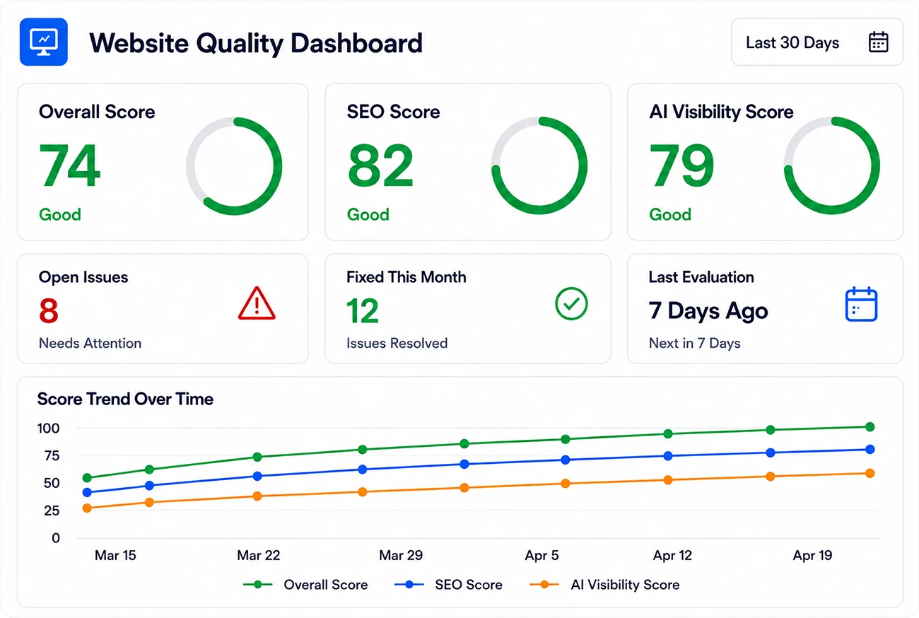The image size is (919, 618).
Task: Click the SEO Score progress ring
Action: [x=539, y=166]
